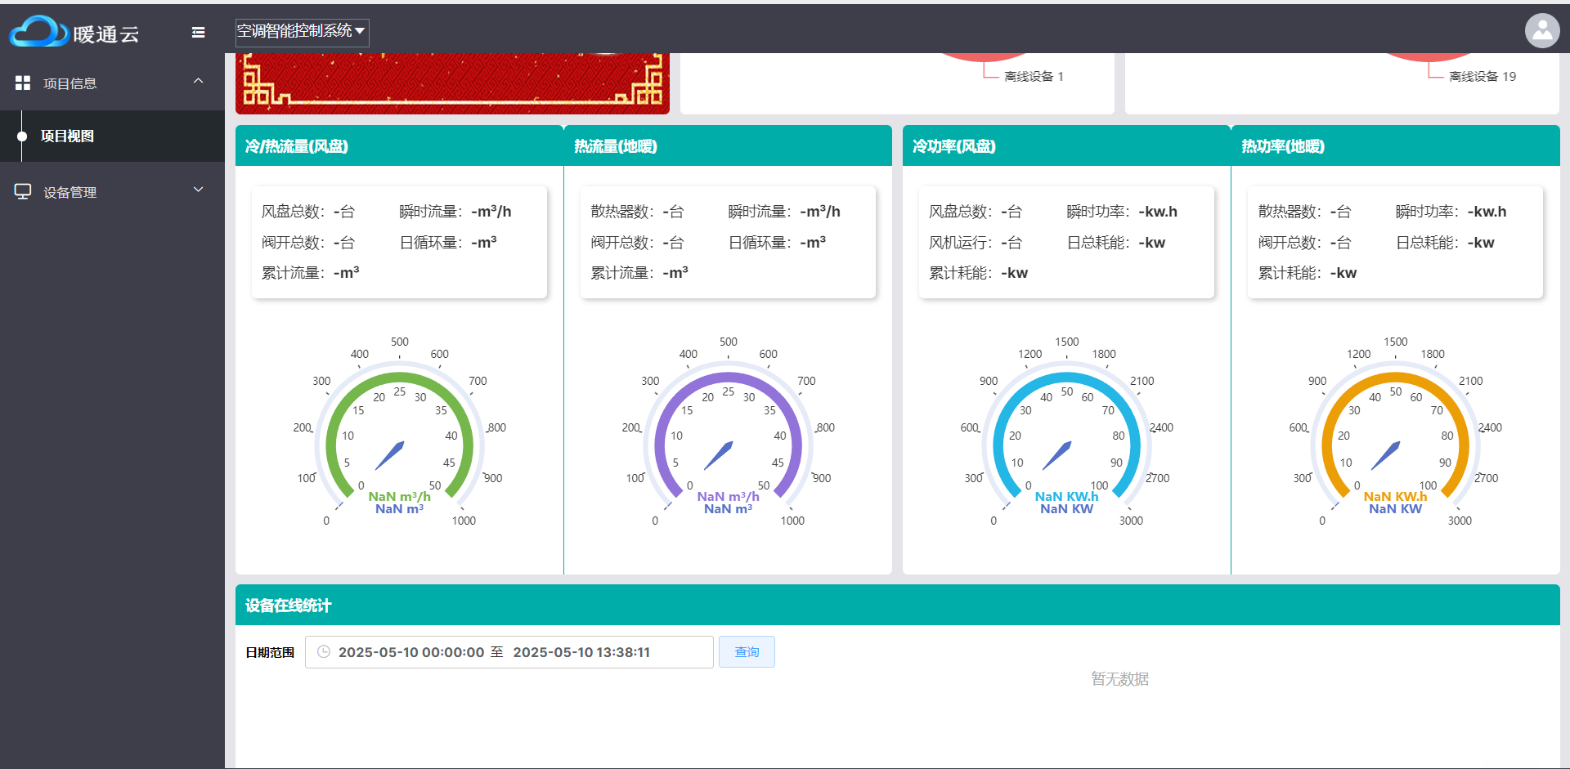1570x769 pixels.
Task: Click the 设备在线统计 section header
Action: [898, 605]
